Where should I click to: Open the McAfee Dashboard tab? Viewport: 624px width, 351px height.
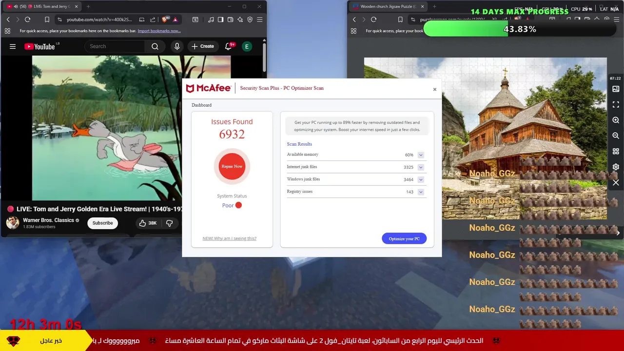(201, 105)
